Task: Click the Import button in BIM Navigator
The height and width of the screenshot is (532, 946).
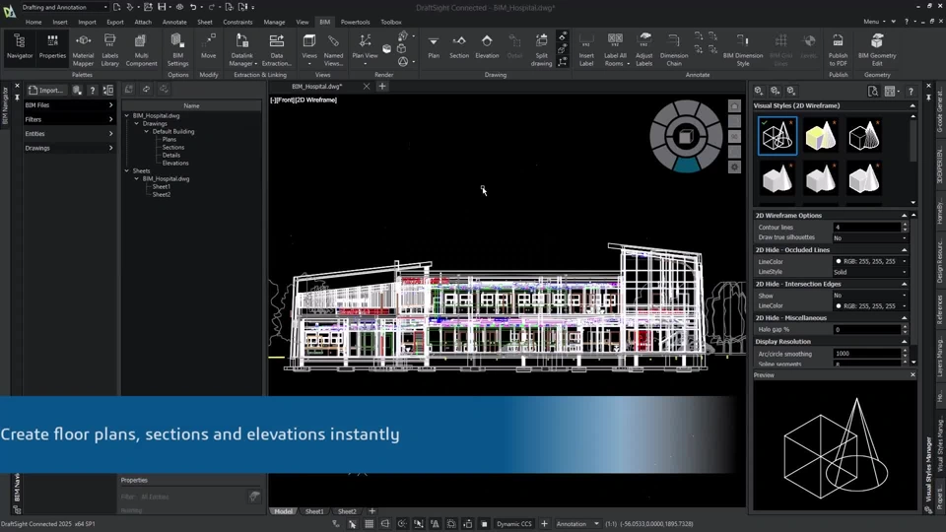Action: pos(45,90)
